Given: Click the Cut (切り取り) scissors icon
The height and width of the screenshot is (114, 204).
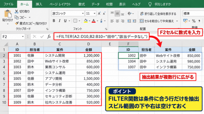Looking at the screenshot, I should (17, 11).
